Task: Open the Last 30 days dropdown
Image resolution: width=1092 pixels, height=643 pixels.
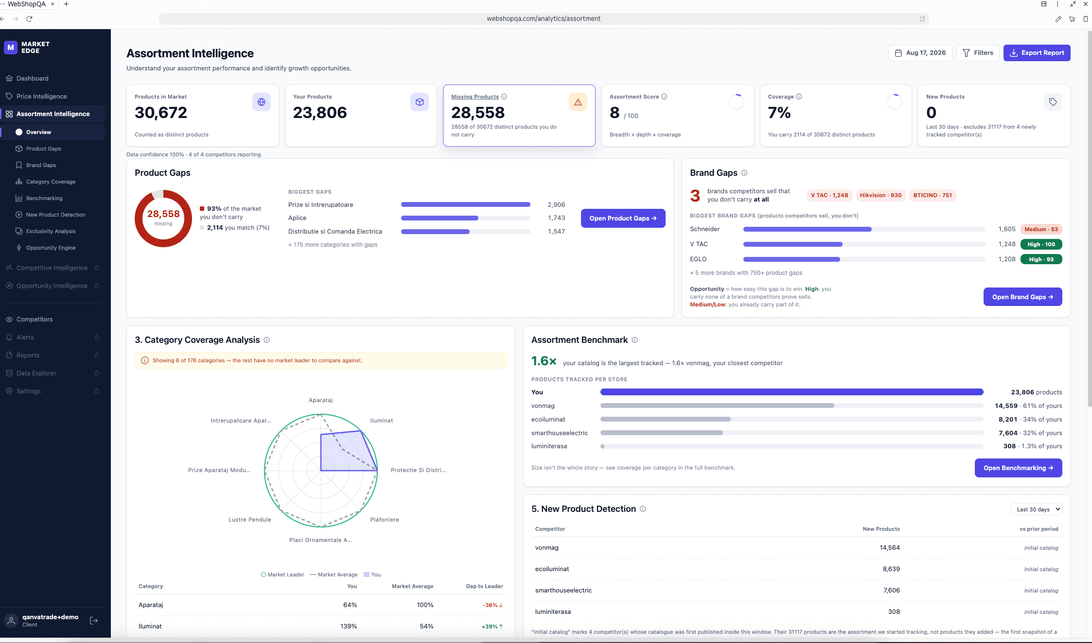Action: [1037, 509]
